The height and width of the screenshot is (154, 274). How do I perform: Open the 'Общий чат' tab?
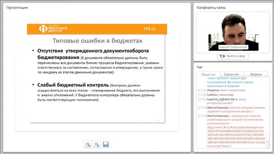coord(208,74)
